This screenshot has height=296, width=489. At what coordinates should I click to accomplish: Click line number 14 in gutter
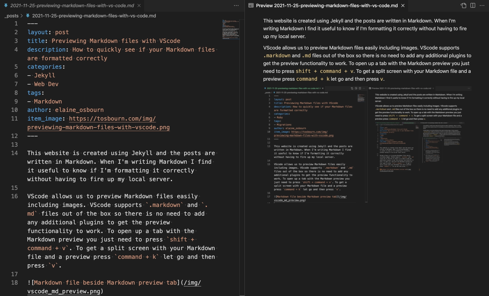click(x=14, y=153)
